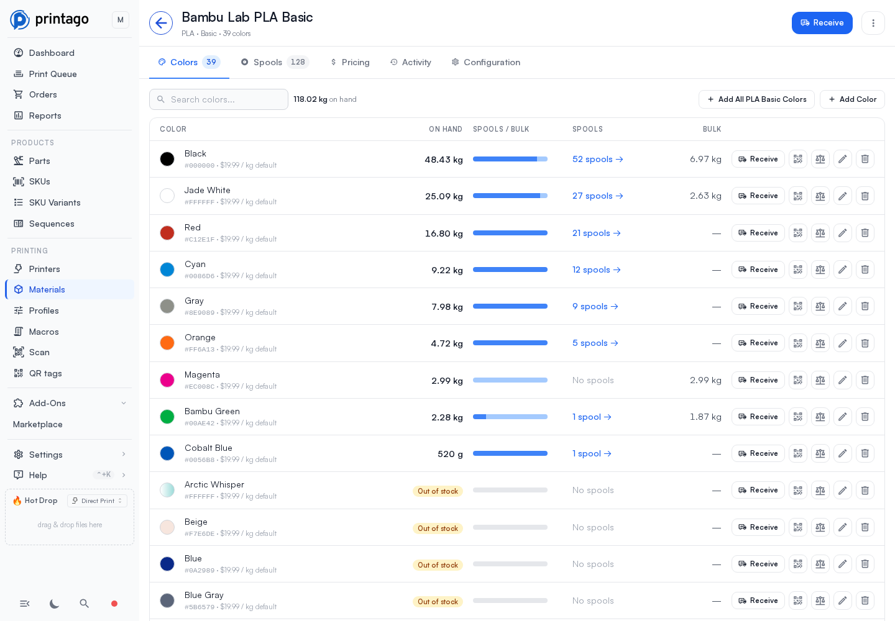Screen dimensions: 895x621
Task: Collapse the sidebar with bottom-left icon
Action: pos(25,604)
